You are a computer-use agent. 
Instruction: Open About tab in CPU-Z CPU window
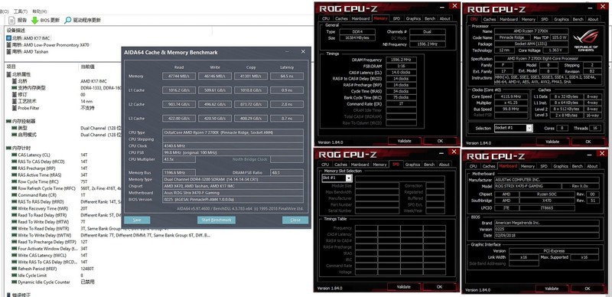[592, 19]
